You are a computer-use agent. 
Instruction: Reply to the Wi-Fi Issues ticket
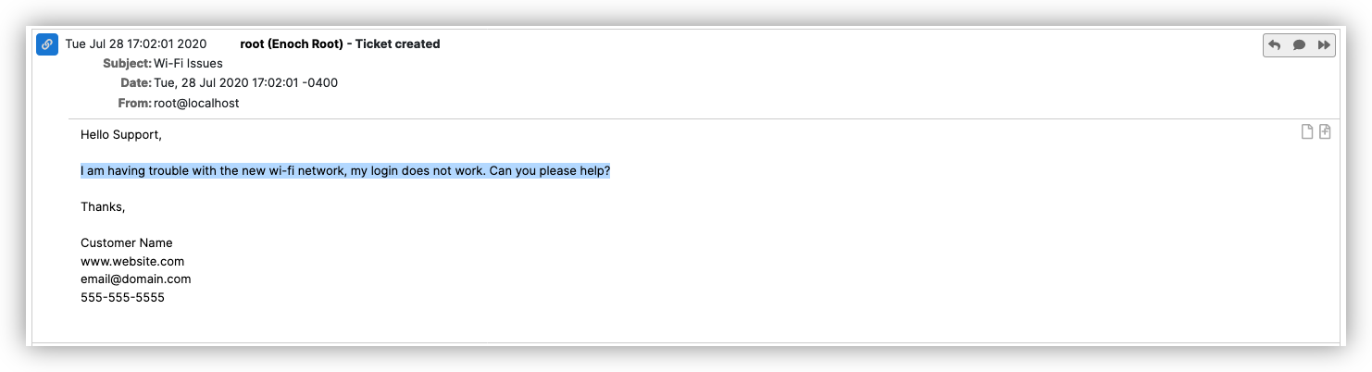1275,45
